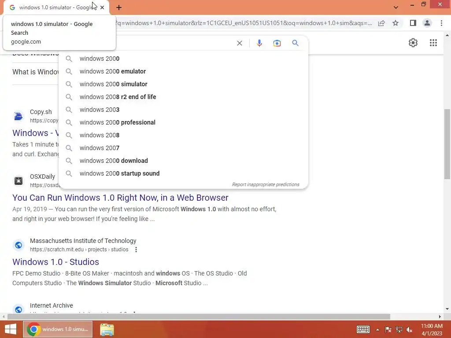Click "Report inappropriate predictions" link
This screenshot has width=451, height=338.
(266, 184)
